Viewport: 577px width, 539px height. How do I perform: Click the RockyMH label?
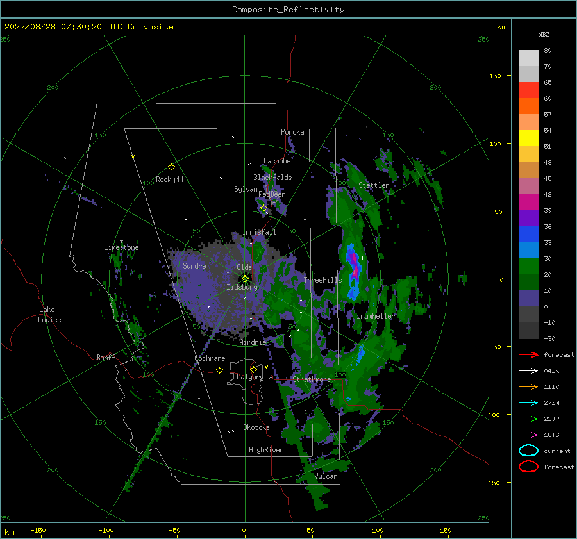tap(169, 179)
